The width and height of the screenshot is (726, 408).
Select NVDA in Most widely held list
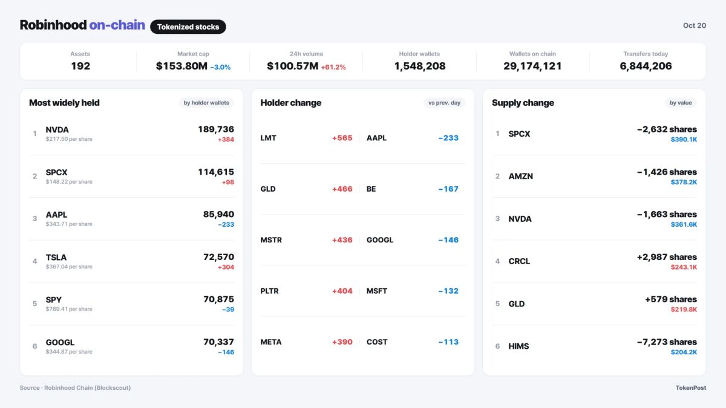tap(57, 129)
